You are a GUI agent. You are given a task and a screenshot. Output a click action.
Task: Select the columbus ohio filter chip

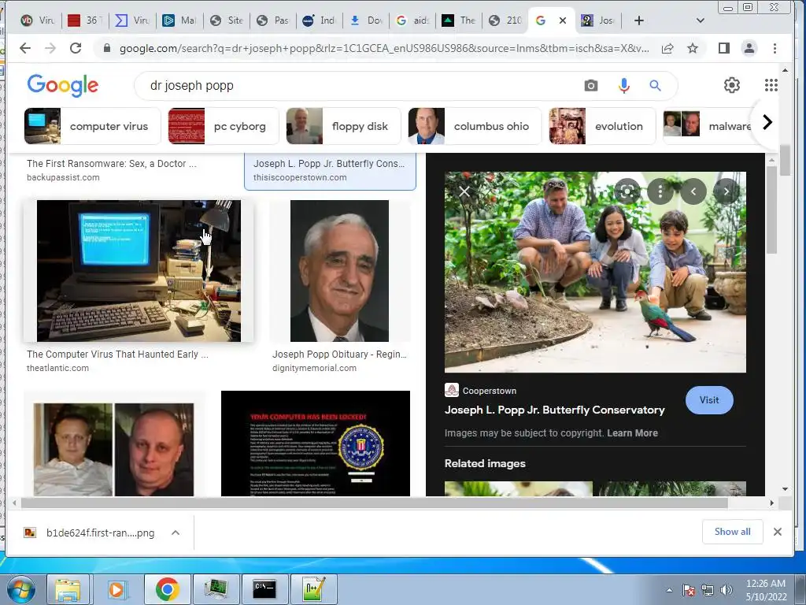pos(475,126)
